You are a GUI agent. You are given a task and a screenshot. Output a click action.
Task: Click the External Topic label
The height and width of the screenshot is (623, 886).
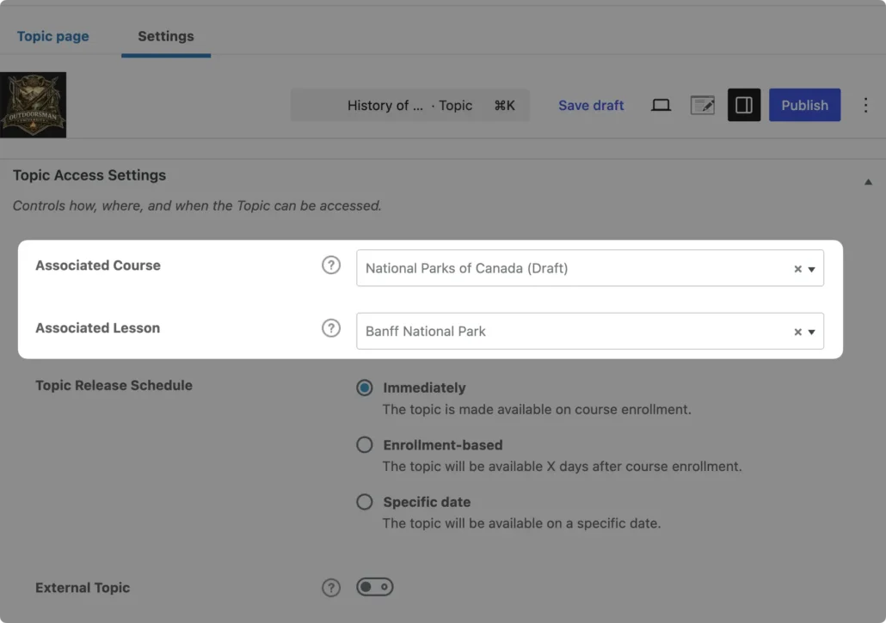pyautogui.click(x=83, y=588)
